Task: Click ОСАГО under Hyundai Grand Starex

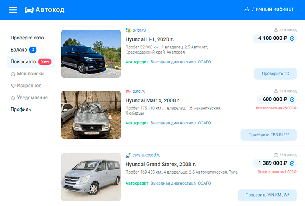Action: [x=204, y=183]
